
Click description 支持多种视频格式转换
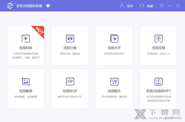point(26,54)
